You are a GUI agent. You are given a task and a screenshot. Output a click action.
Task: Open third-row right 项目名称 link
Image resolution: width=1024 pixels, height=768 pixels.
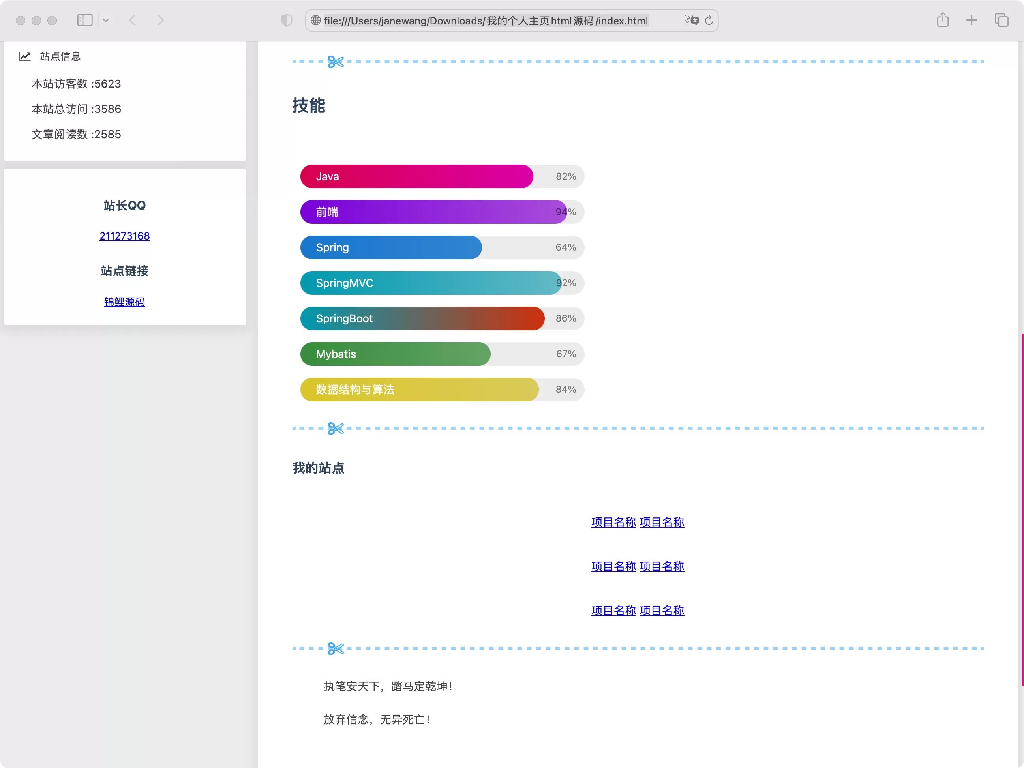[x=662, y=611]
